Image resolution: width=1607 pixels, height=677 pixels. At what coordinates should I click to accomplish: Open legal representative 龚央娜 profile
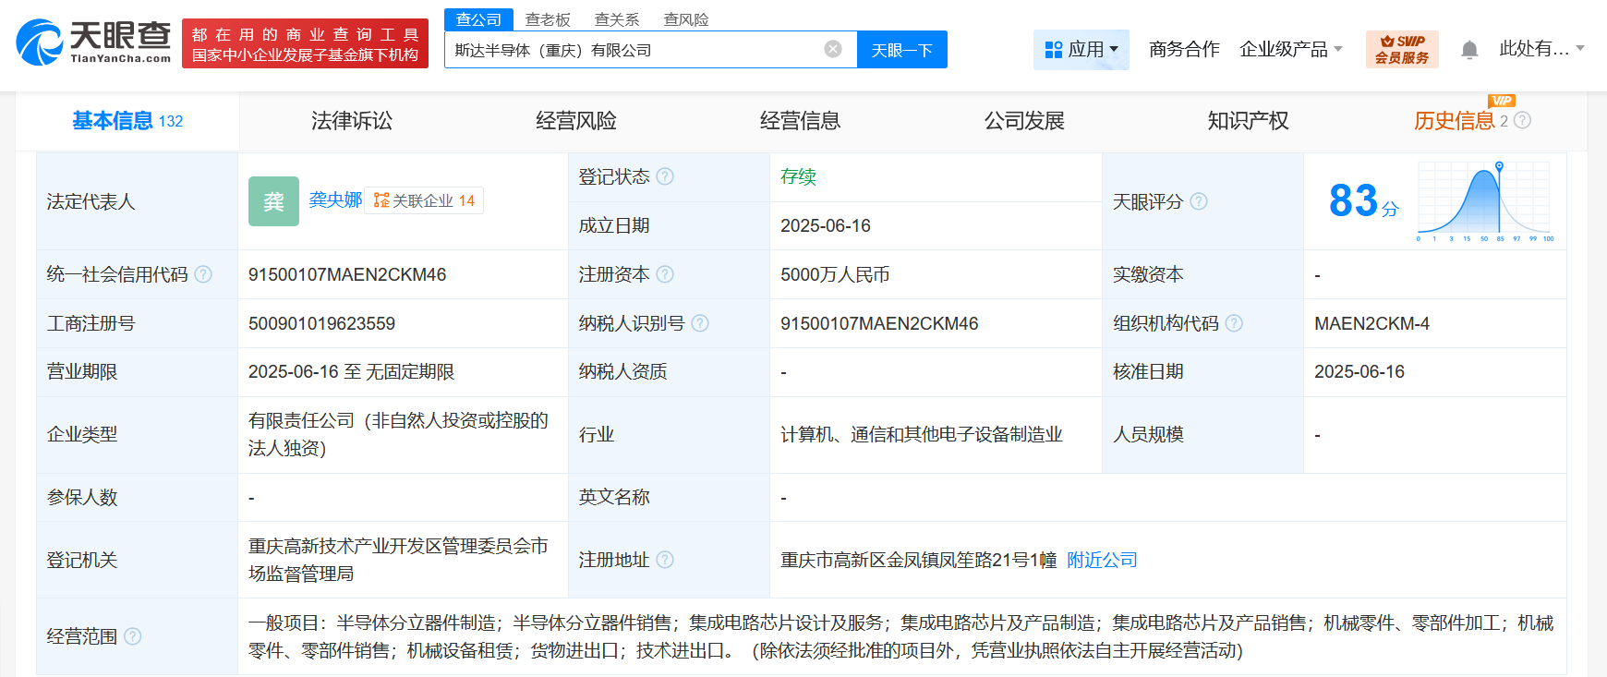pos(335,199)
